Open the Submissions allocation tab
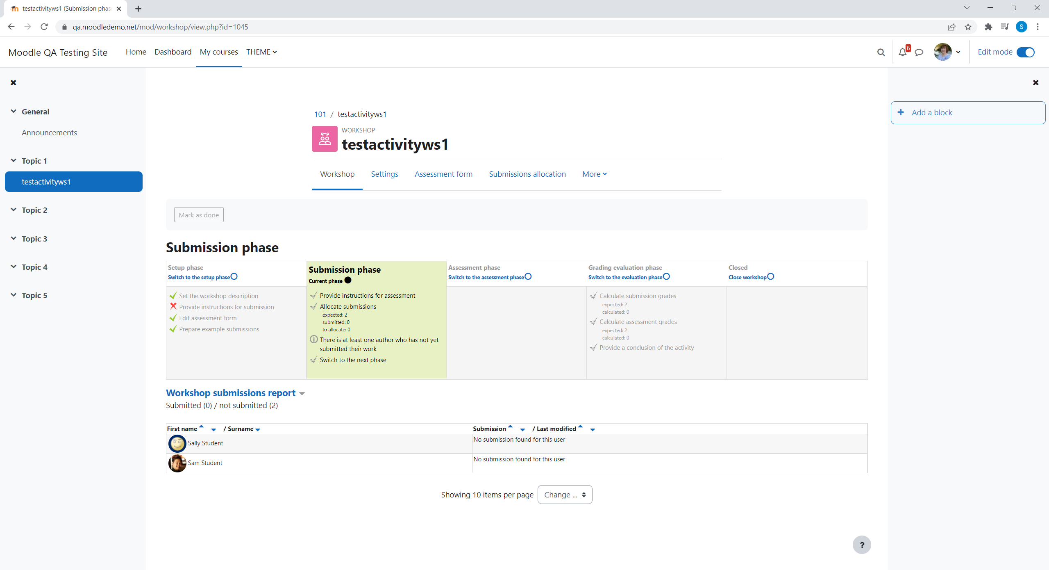1049x570 pixels. click(527, 174)
